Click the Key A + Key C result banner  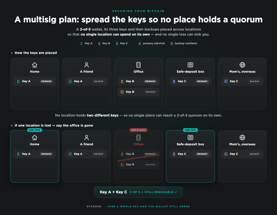[138, 192]
